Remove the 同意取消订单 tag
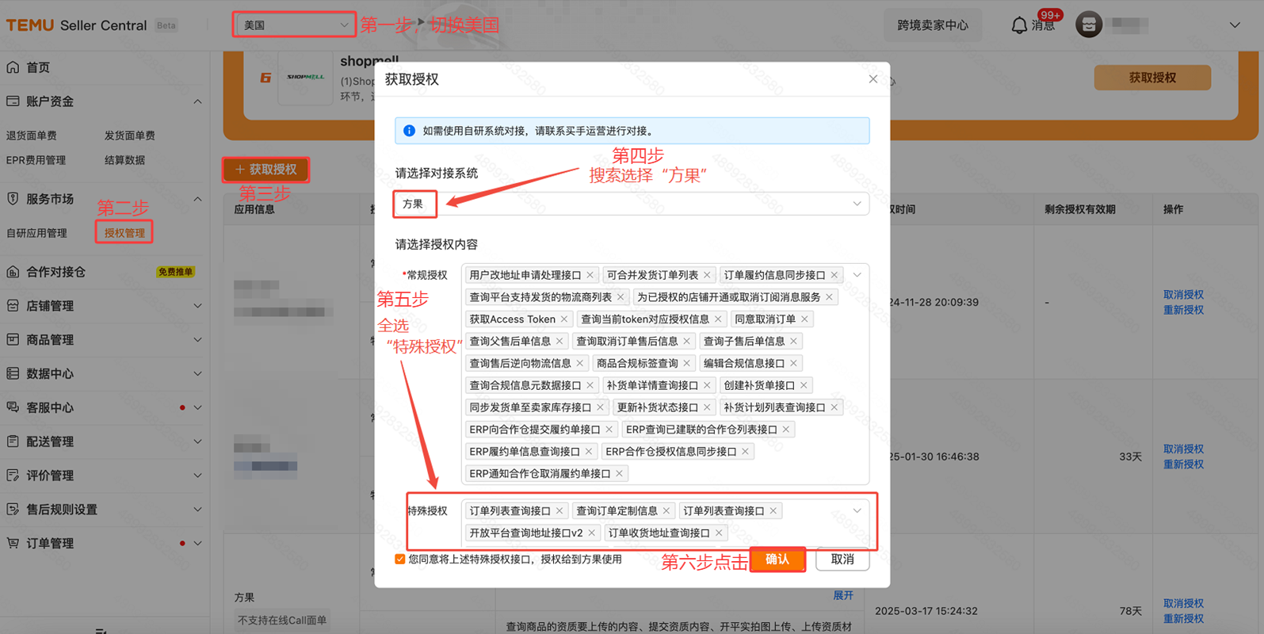1264x634 pixels. (804, 319)
